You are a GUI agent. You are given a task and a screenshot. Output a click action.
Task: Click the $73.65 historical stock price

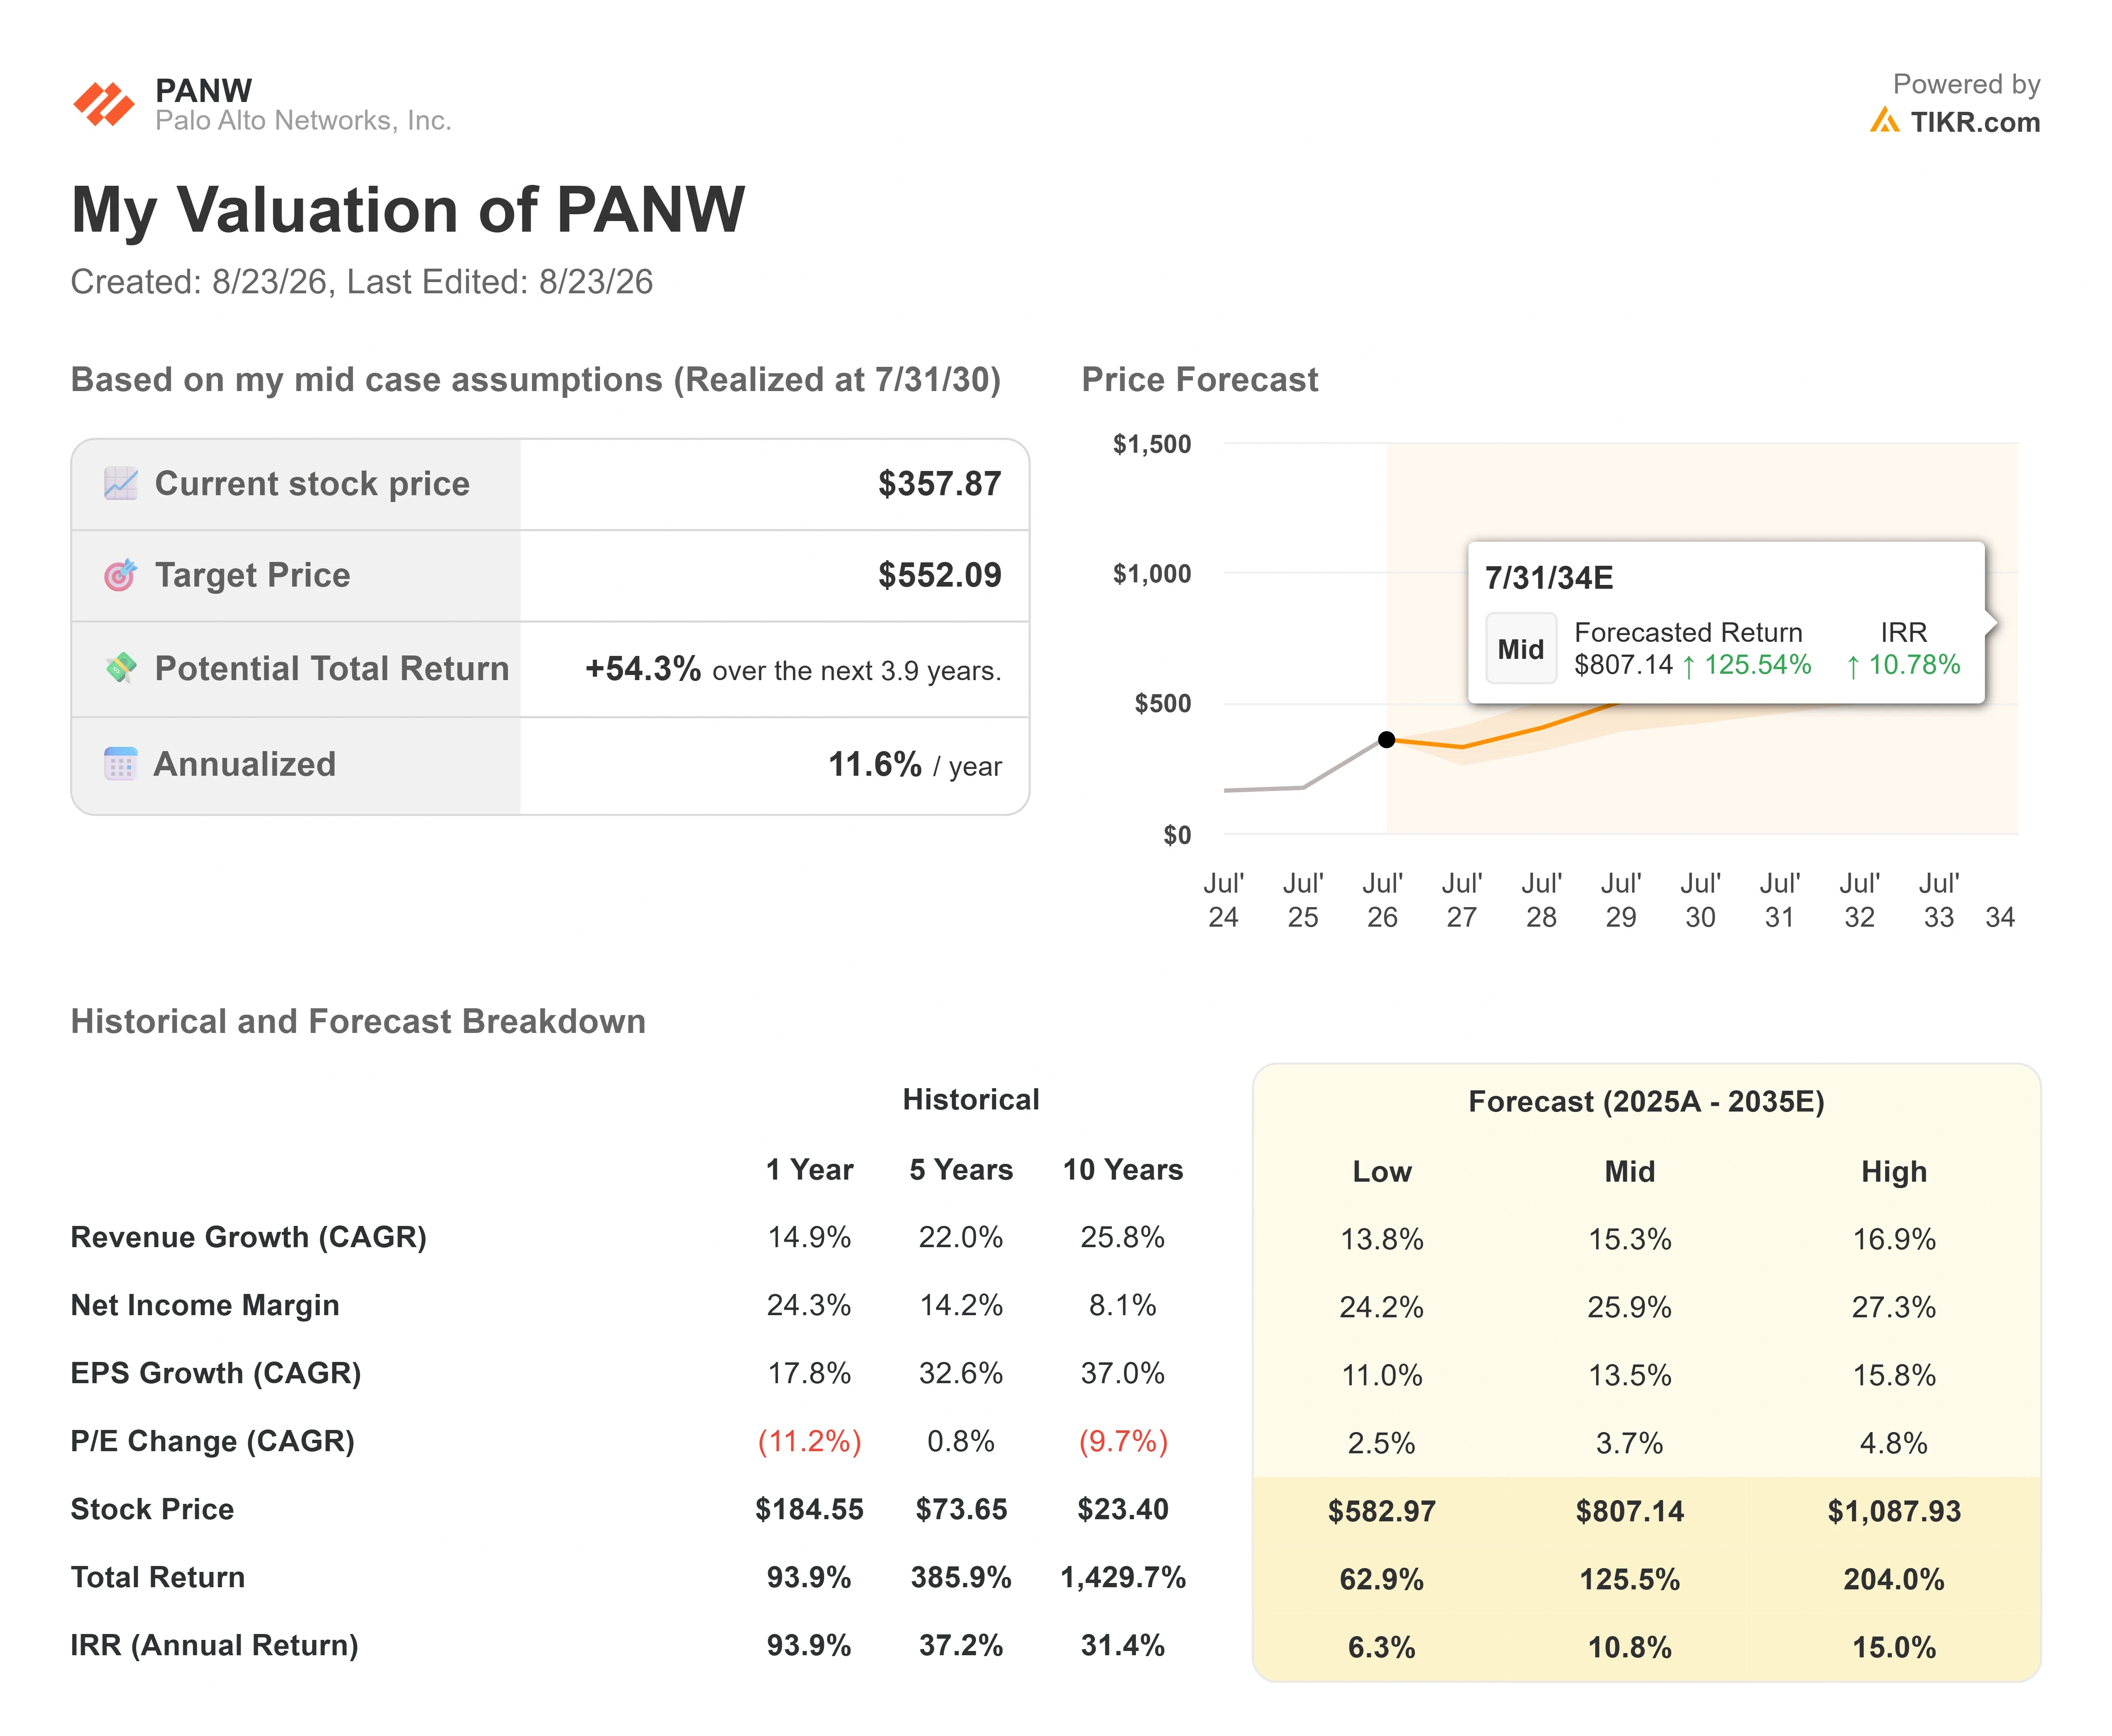[x=961, y=1510]
